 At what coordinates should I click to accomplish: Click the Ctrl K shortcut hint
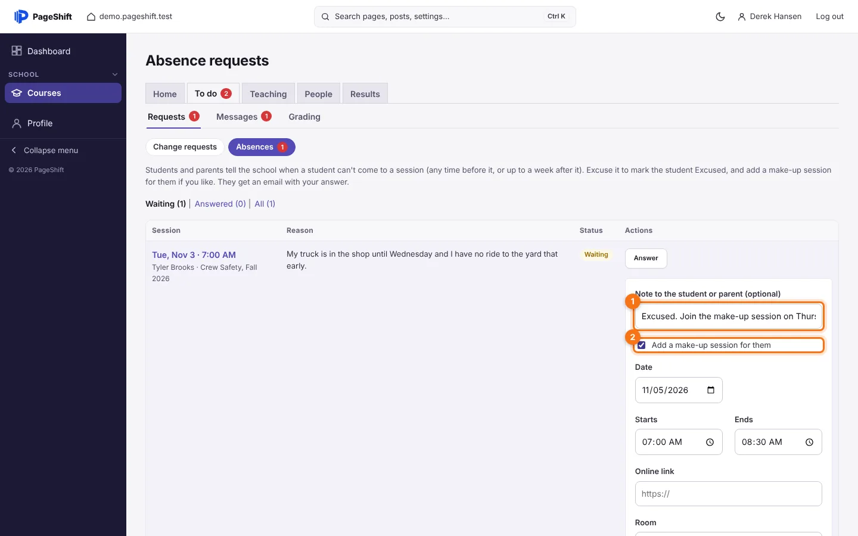(x=557, y=17)
